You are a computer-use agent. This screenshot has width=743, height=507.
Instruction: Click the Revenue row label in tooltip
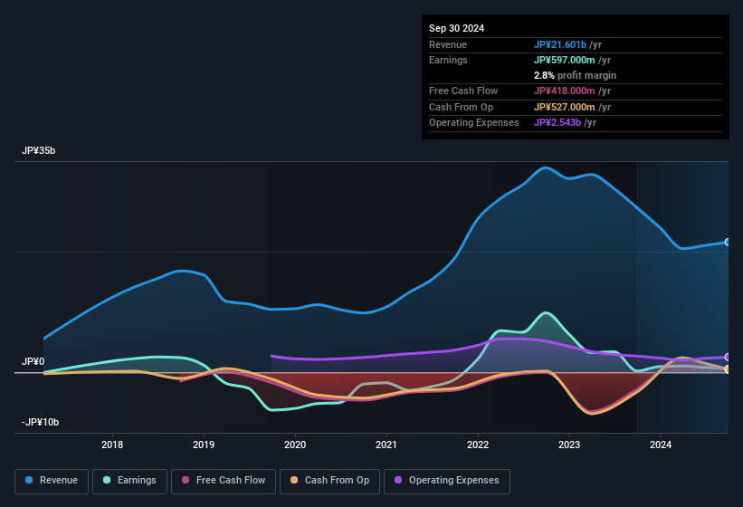point(448,44)
